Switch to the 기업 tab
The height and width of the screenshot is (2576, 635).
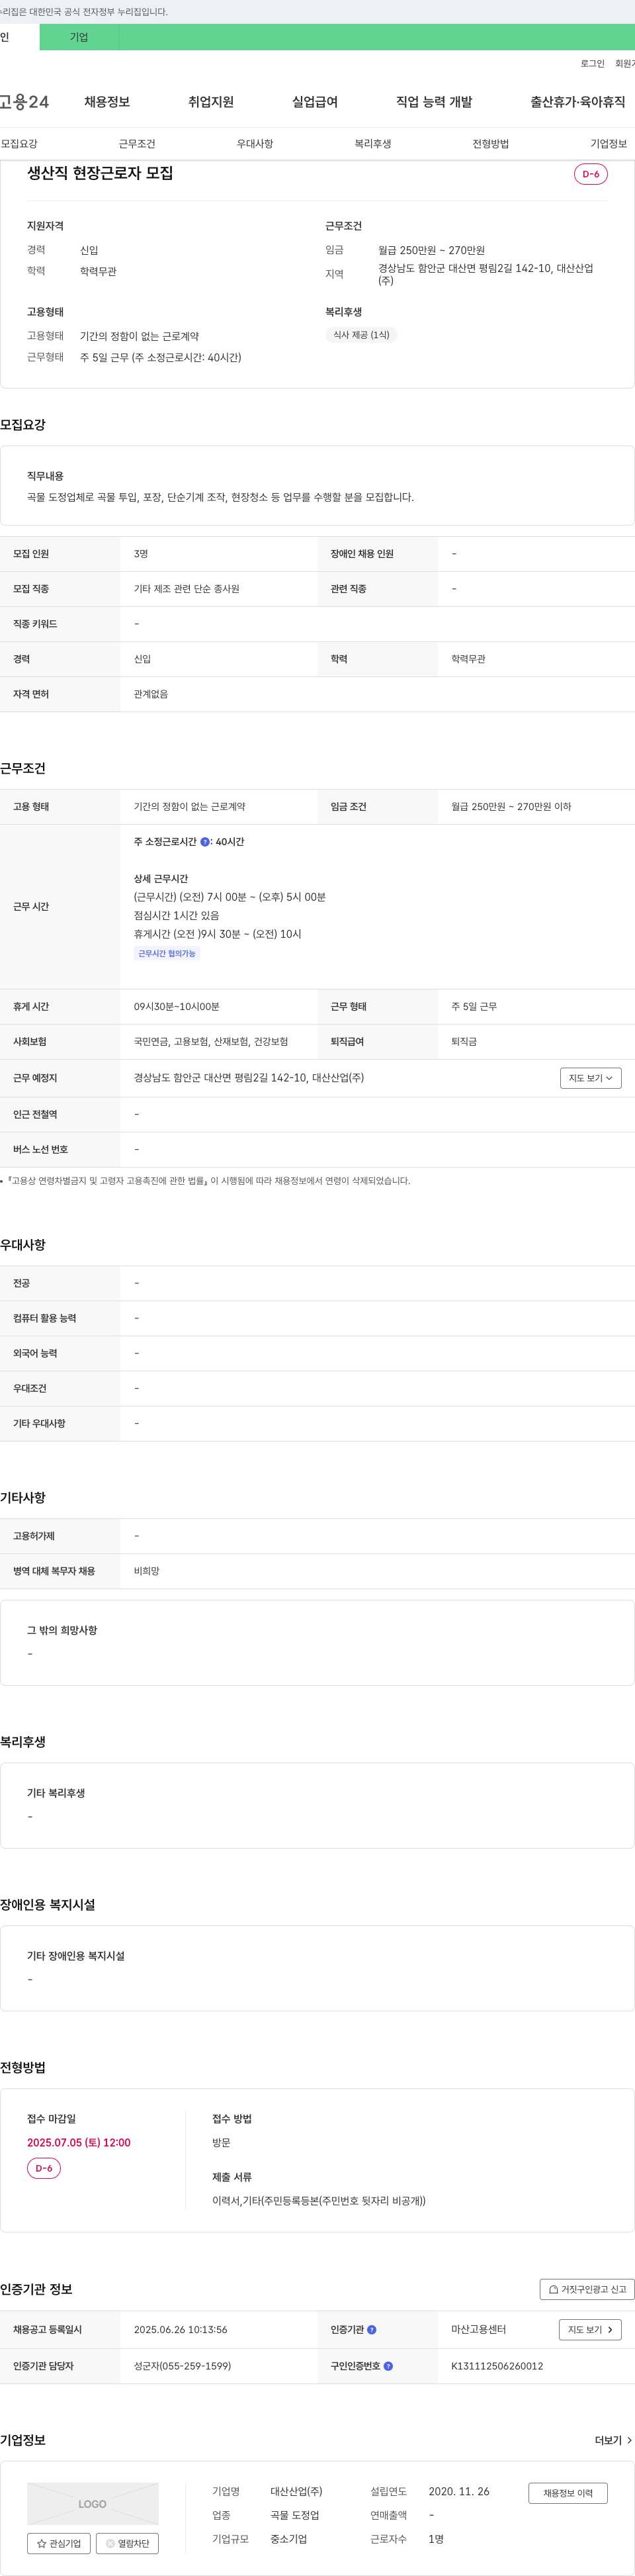point(79,37)
